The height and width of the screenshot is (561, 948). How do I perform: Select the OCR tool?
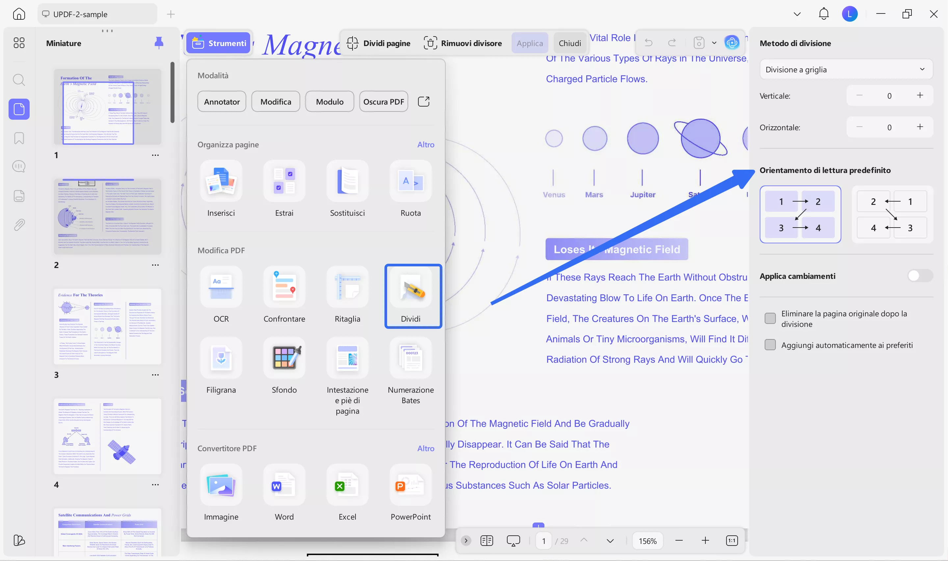221,295
